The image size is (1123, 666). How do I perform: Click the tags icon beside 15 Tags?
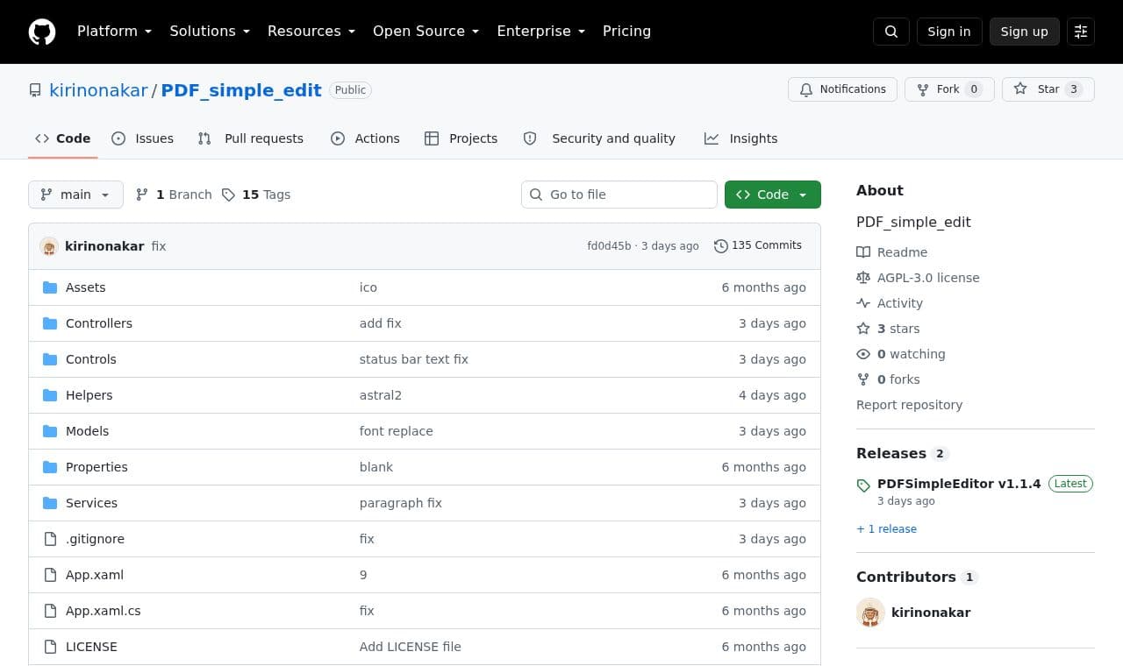point(228,195)
